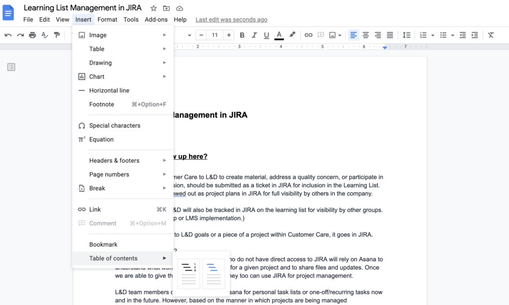Open line spacing options
The width and height of the screenshot is (509, 305).
pyautogui.click(x=407, y=35)
